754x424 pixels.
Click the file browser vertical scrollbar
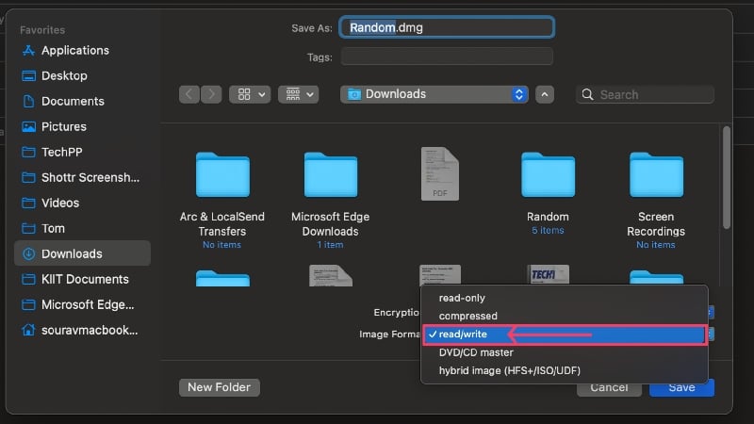[726, 178]
